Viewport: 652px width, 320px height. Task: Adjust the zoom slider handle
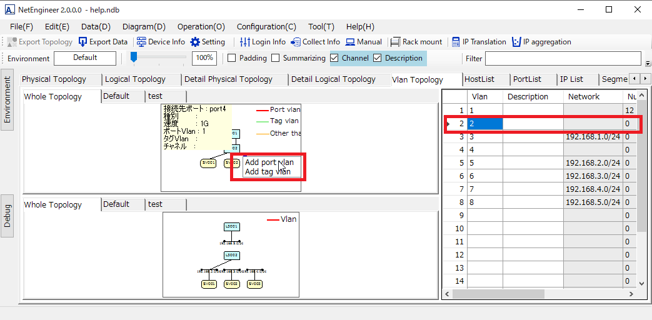(134, 57)
